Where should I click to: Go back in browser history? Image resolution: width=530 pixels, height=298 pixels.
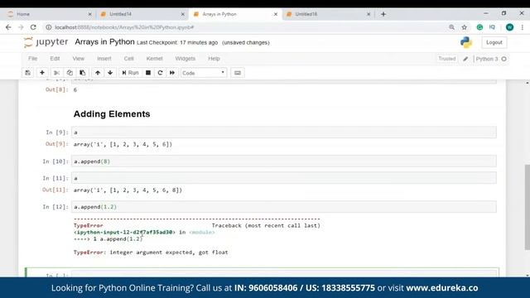[x=8, y=27]
